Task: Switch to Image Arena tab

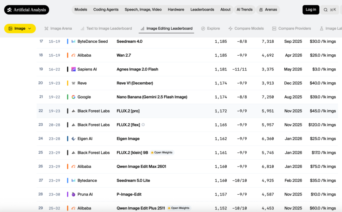Action: point(58,28)
